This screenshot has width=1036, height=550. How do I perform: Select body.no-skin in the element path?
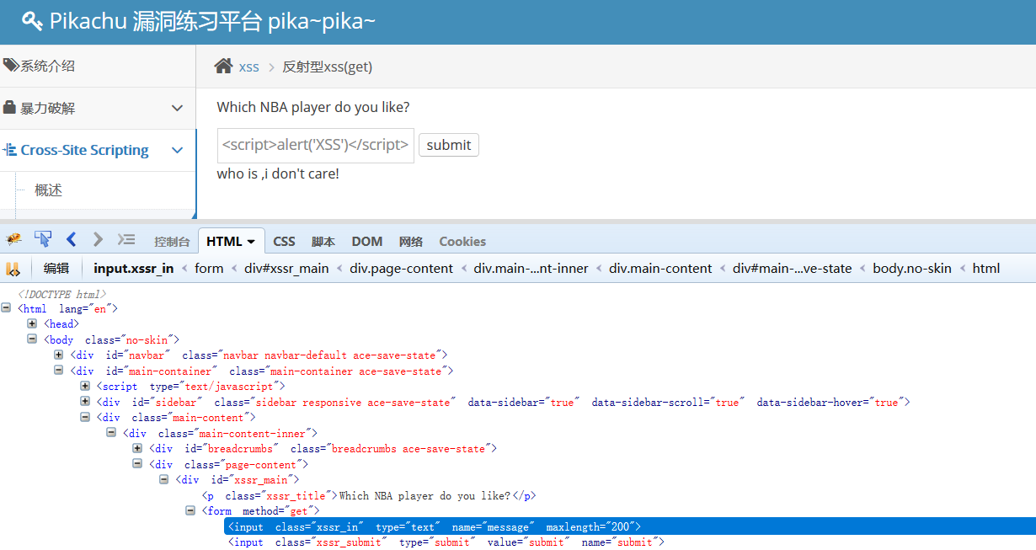tap(912, 268)
